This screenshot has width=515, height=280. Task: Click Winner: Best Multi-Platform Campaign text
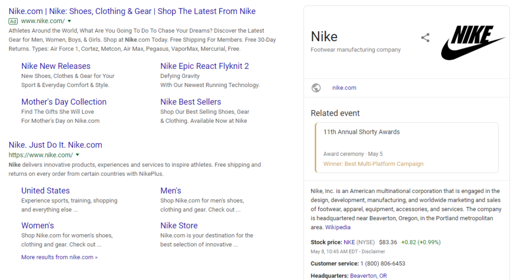(374, 164)
